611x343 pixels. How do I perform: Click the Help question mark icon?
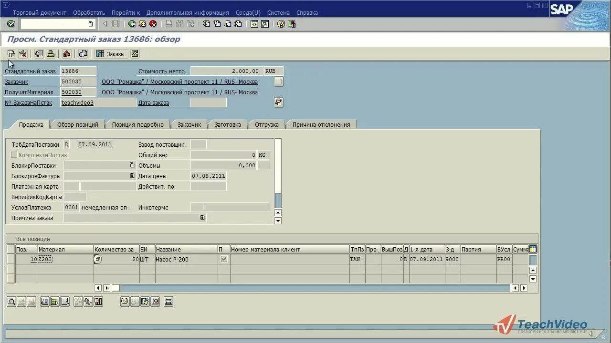[x=281, y=23]
